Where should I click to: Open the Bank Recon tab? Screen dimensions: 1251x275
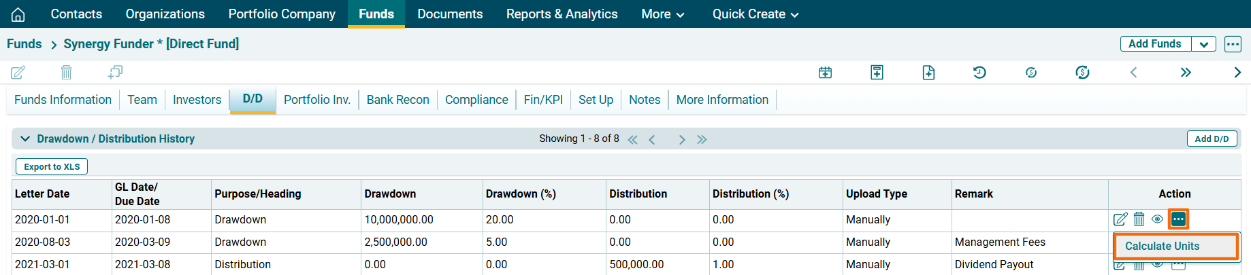(x=397, y=100)
